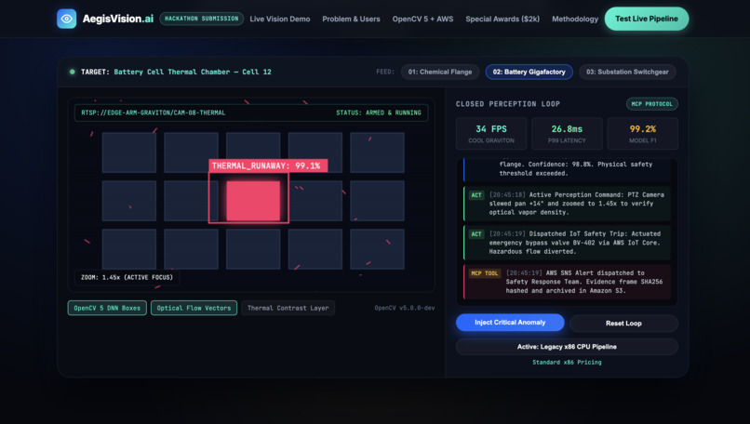Select the 02: Battery Gigafactory feed

(529, 72)
